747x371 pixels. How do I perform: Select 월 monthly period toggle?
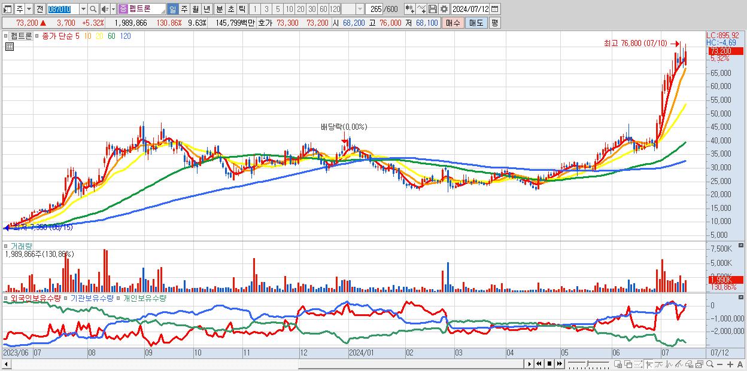195,10
